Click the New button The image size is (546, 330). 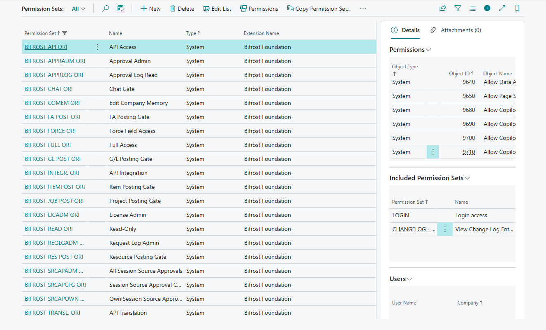pyautogui.click(x=150, y=9)
